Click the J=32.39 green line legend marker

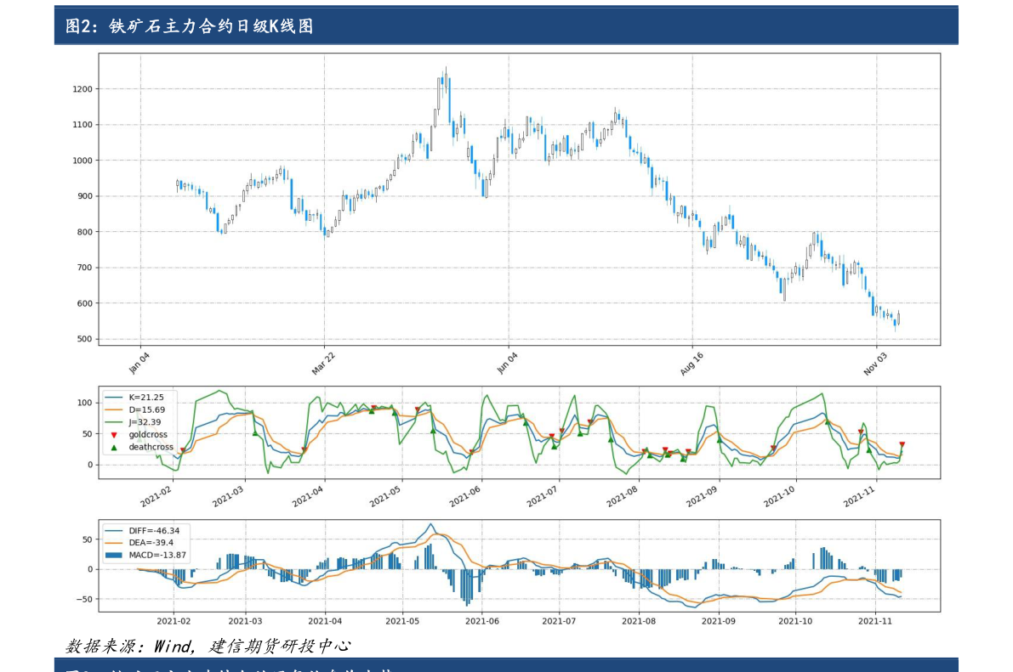(114, 422)
